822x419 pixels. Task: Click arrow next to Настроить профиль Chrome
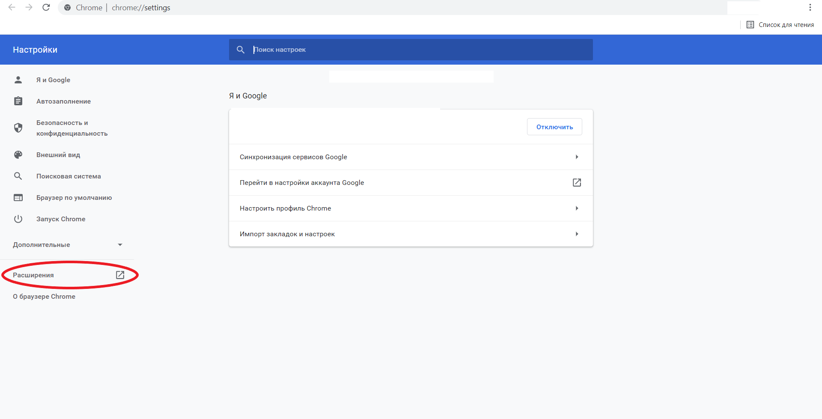click(x=577, y=208)
